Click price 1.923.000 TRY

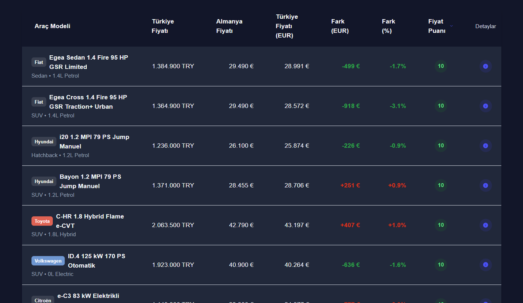click(x=173, y=265)
